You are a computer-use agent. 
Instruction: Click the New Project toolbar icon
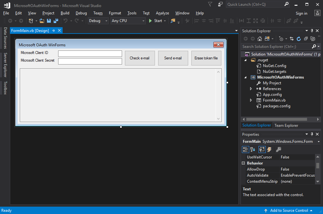31,21
